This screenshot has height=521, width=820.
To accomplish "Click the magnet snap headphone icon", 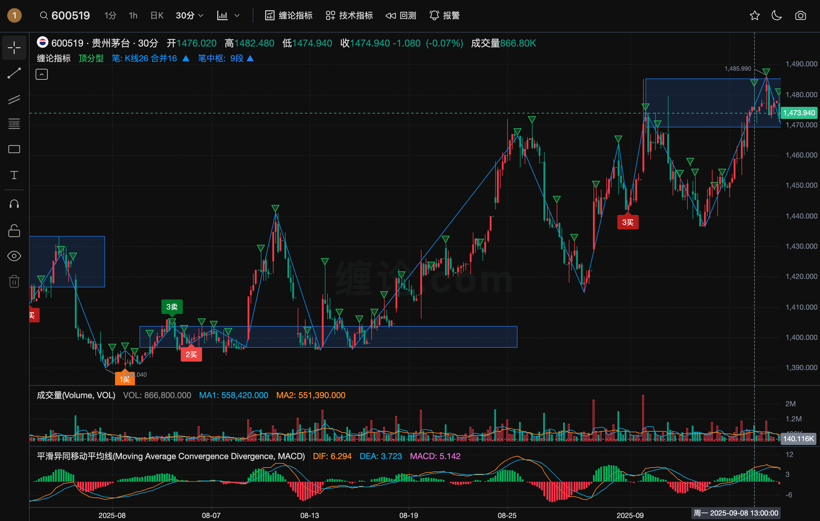I will [x=14, y=204].
